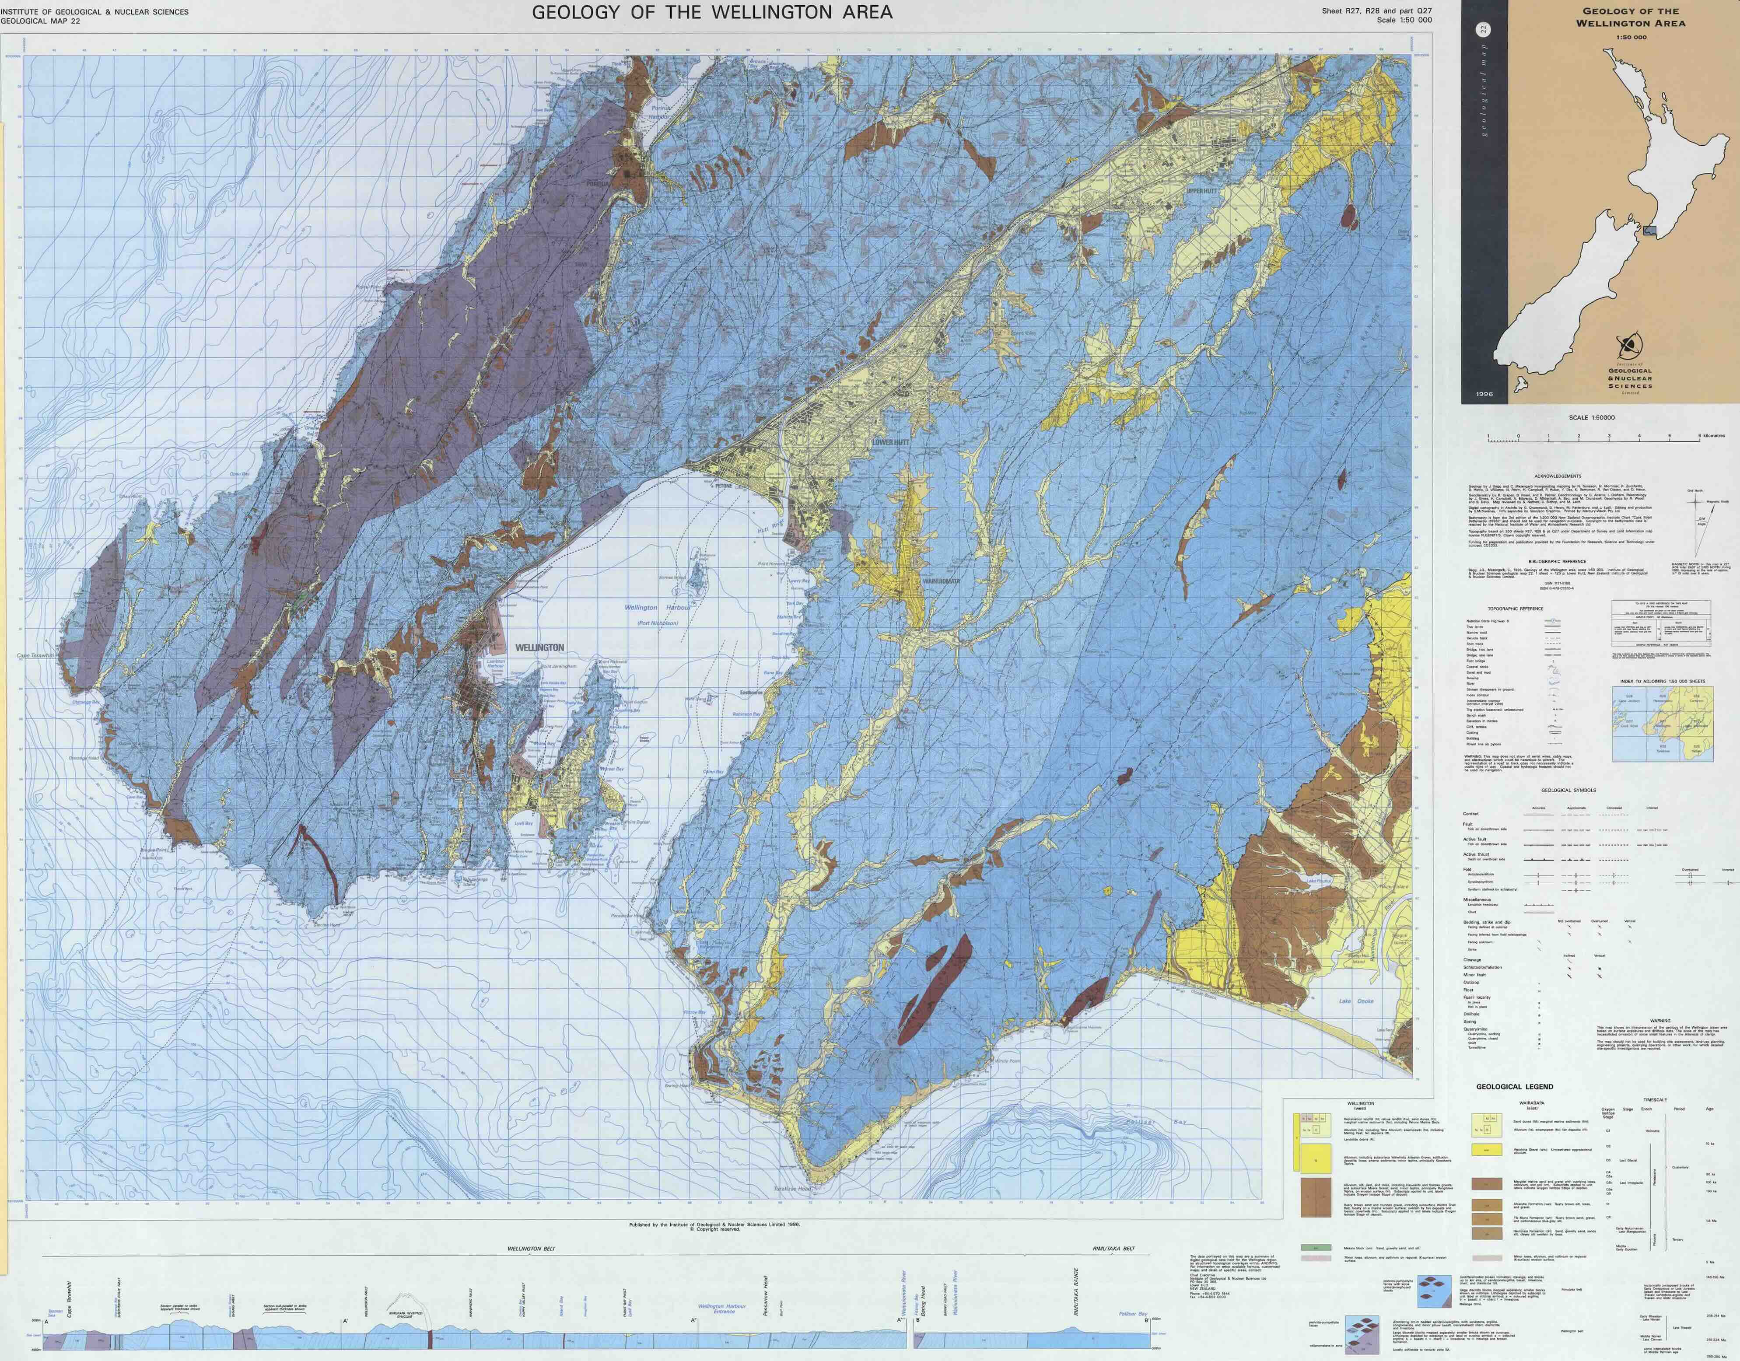
Task: Click the 'WELLINGTON (west)' legend column heading
Action: [1361, 1106]
